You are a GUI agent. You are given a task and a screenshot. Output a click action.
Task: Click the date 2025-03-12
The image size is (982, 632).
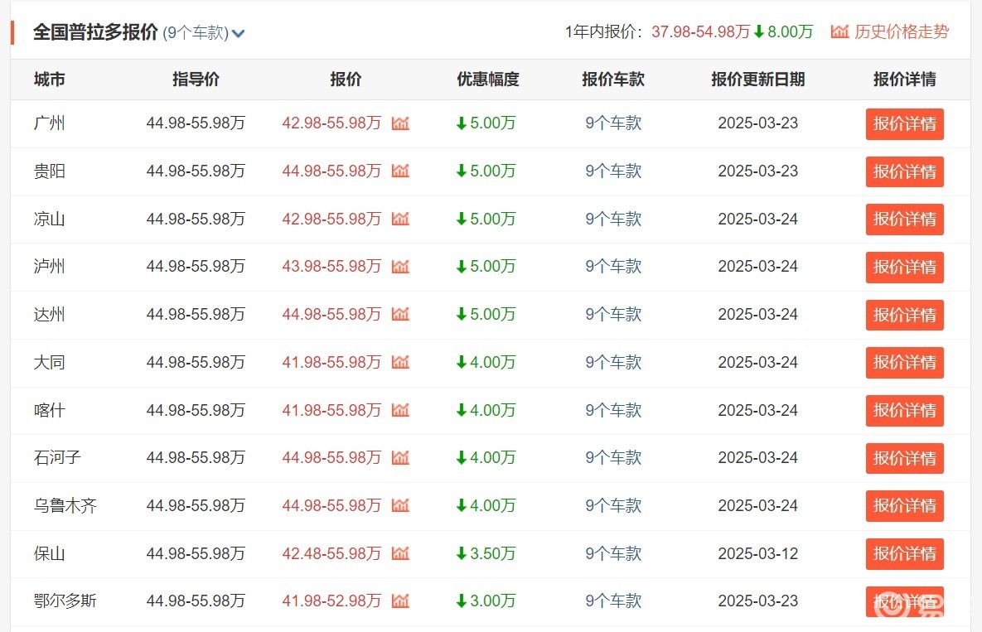(x=757, y=554)
